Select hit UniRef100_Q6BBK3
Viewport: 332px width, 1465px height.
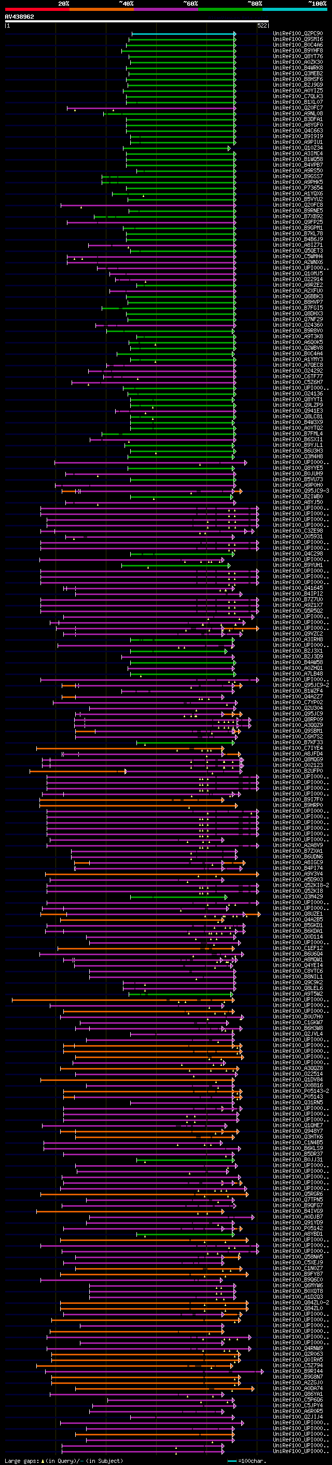coord(298,296)
